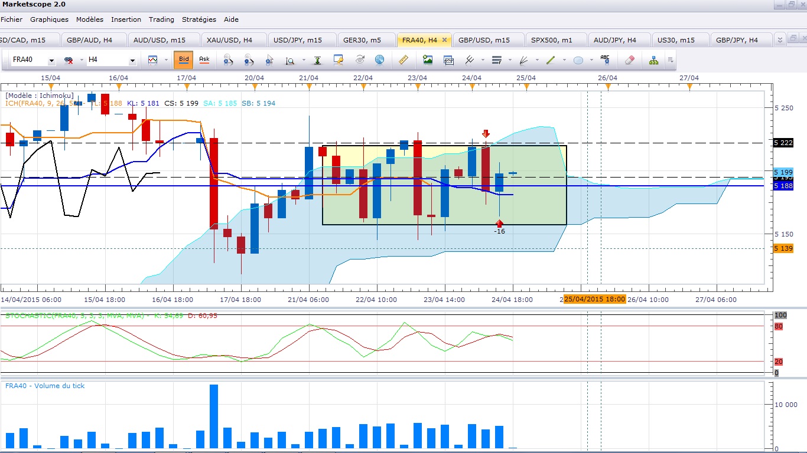Screen dimensions: 807x453
Task: Close the FRA40, H4 tab
Action: pyautogui.click(x=445, y=40)
